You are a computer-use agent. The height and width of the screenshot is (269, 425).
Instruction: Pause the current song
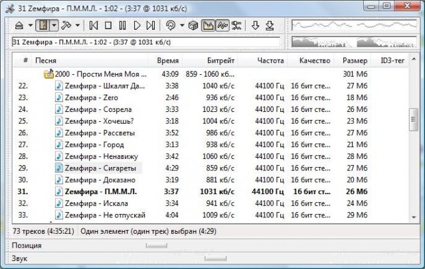122,26
